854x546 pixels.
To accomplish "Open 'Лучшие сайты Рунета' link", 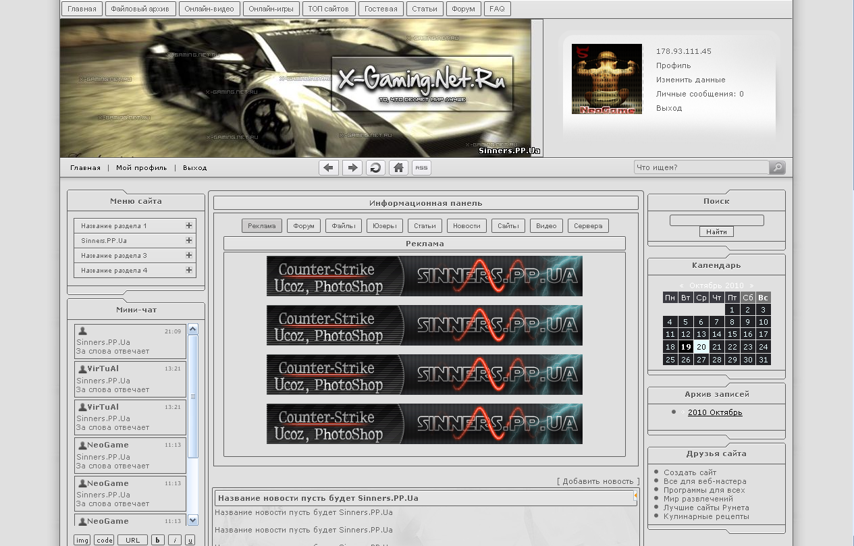I will pos(706,508).
